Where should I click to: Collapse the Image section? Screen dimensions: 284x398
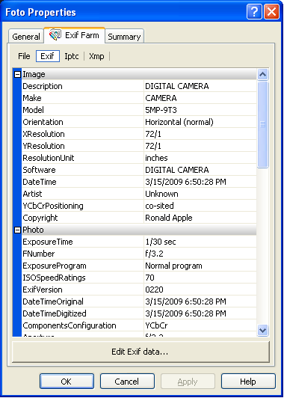tap(17, 75)
